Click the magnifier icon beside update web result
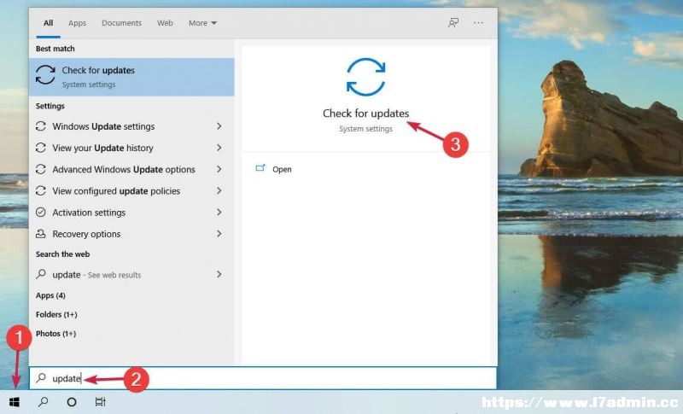 (41, 274)
